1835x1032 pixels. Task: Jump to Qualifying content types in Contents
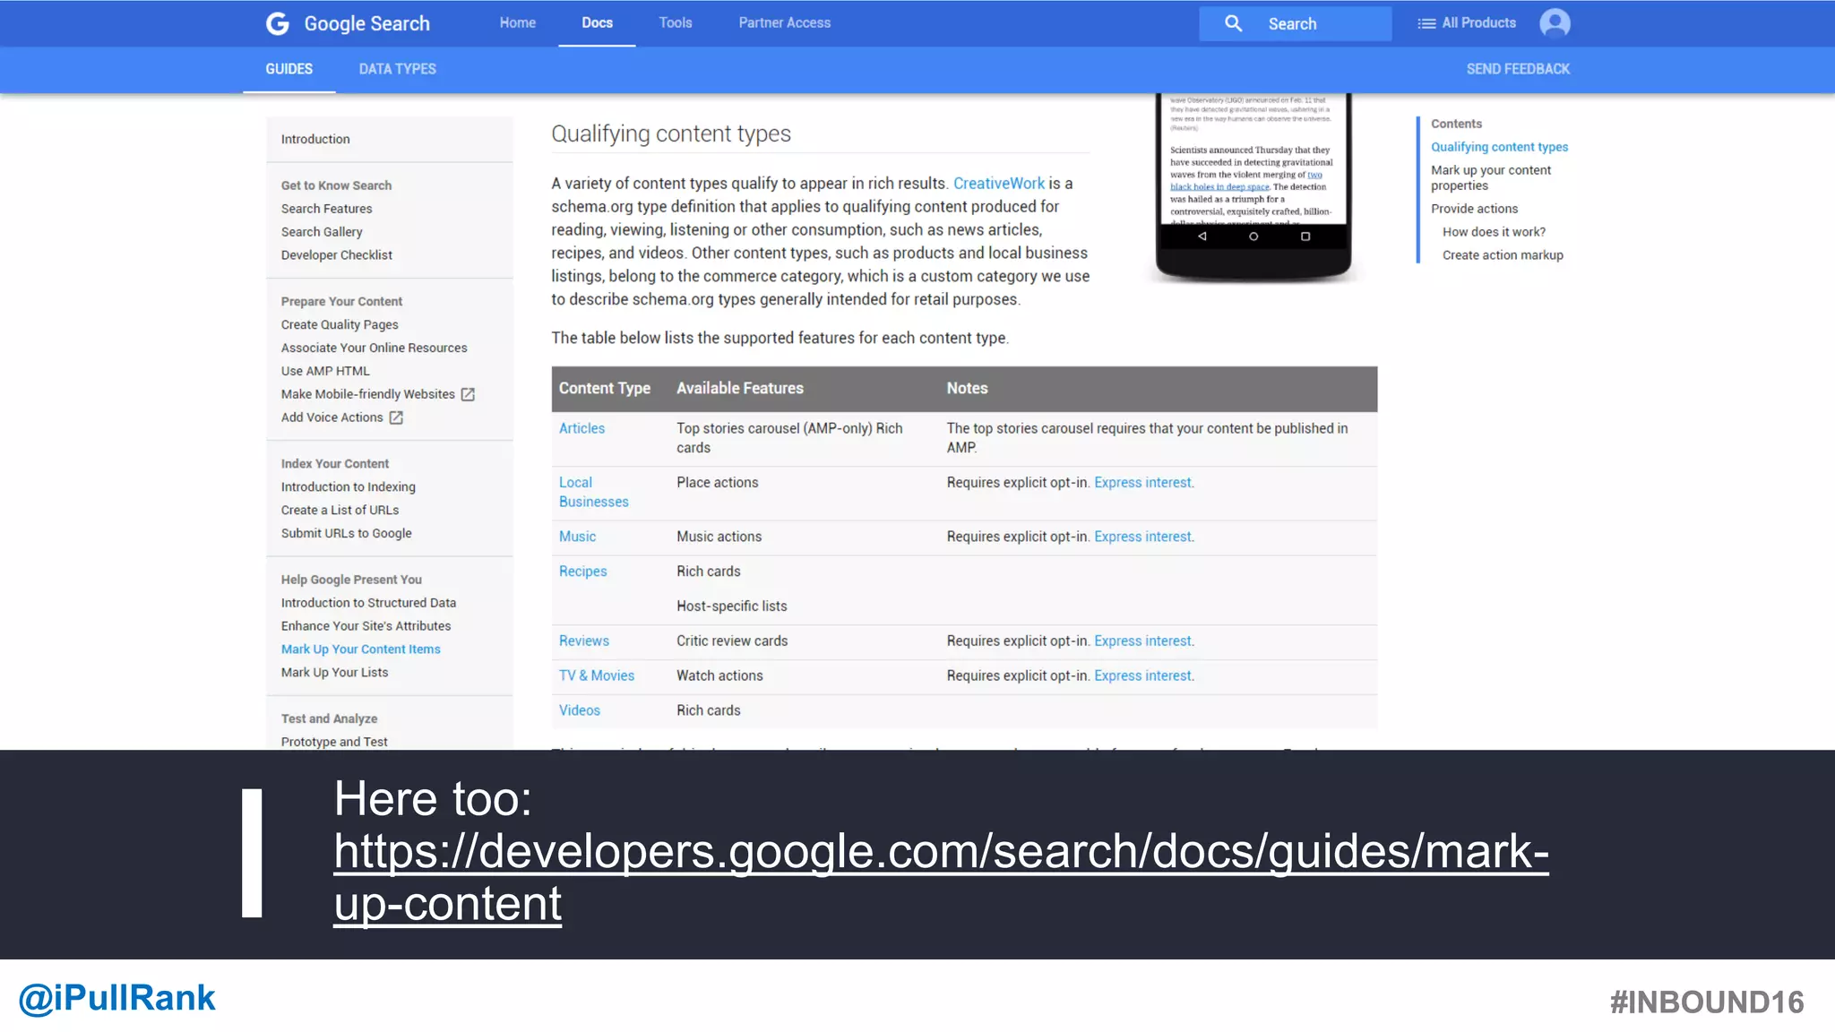click(1499, 147)
